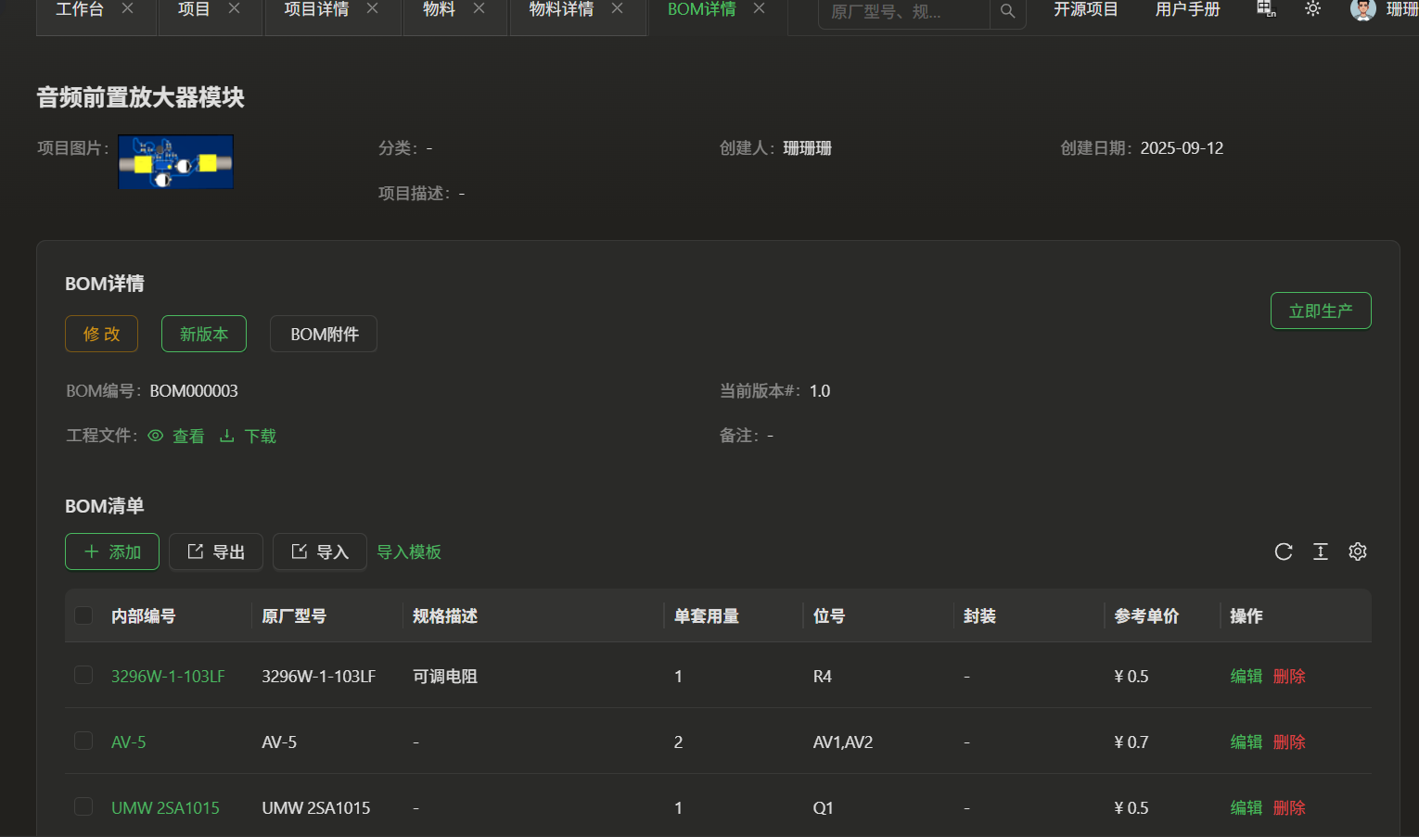This screenshot has height=837, width=1419.
Task: Switch to the 物料 tab
Action: pyautogui.click(x=439, y=9)
